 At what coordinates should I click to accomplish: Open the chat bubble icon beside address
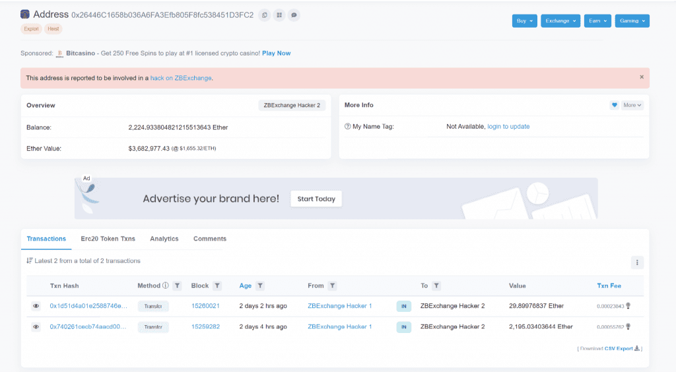[294, 15]
